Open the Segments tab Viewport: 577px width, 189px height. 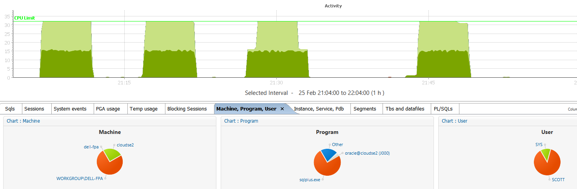365,109
